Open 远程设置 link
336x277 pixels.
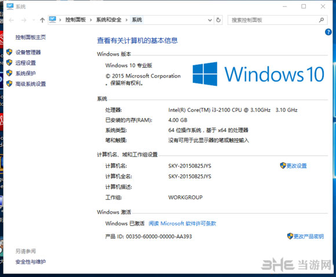tap(25, 63)
